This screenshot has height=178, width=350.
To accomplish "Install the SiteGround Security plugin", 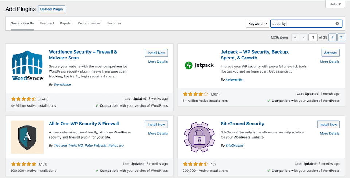I will (328, 124).
